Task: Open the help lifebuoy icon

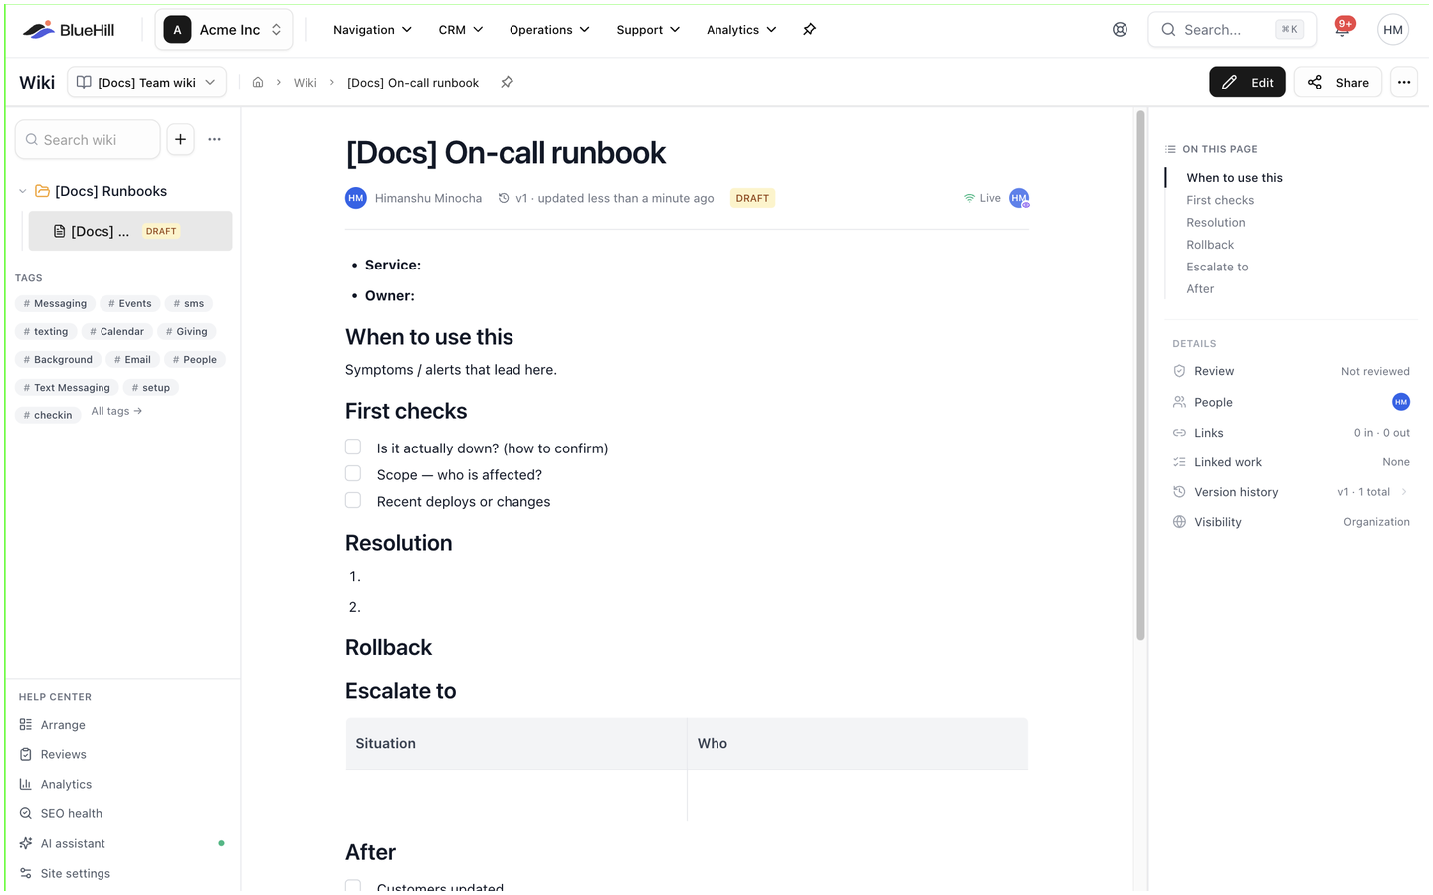Action: [1121, 30]
